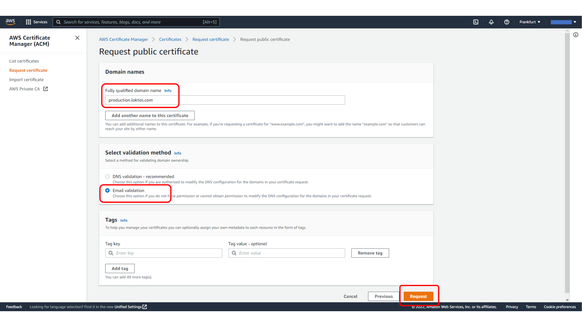The height and width of the screenshot is (327, 582).
Task: Click the Tag value input field
Action: 287,253
